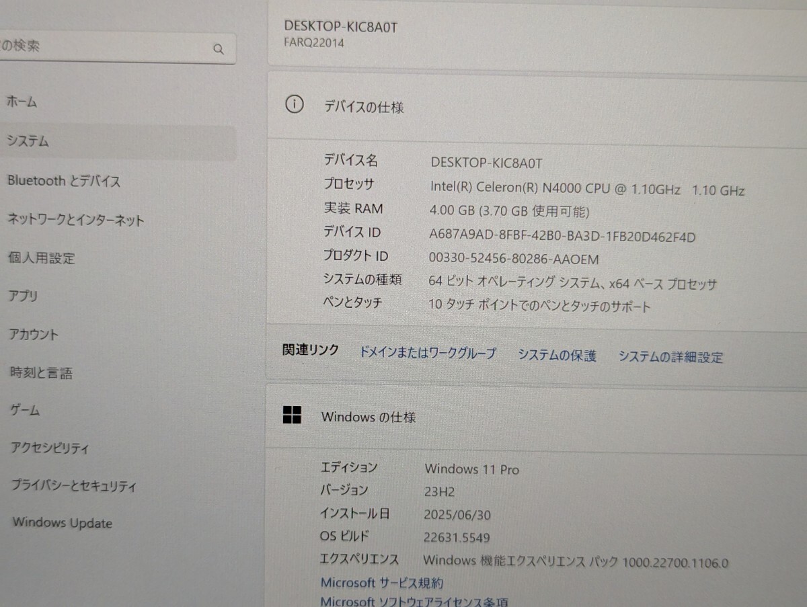
Task: Select プロダクト ID value 00330-52456-80286-AAOEM
Action: pyautogui.click(x=514, y=259)
